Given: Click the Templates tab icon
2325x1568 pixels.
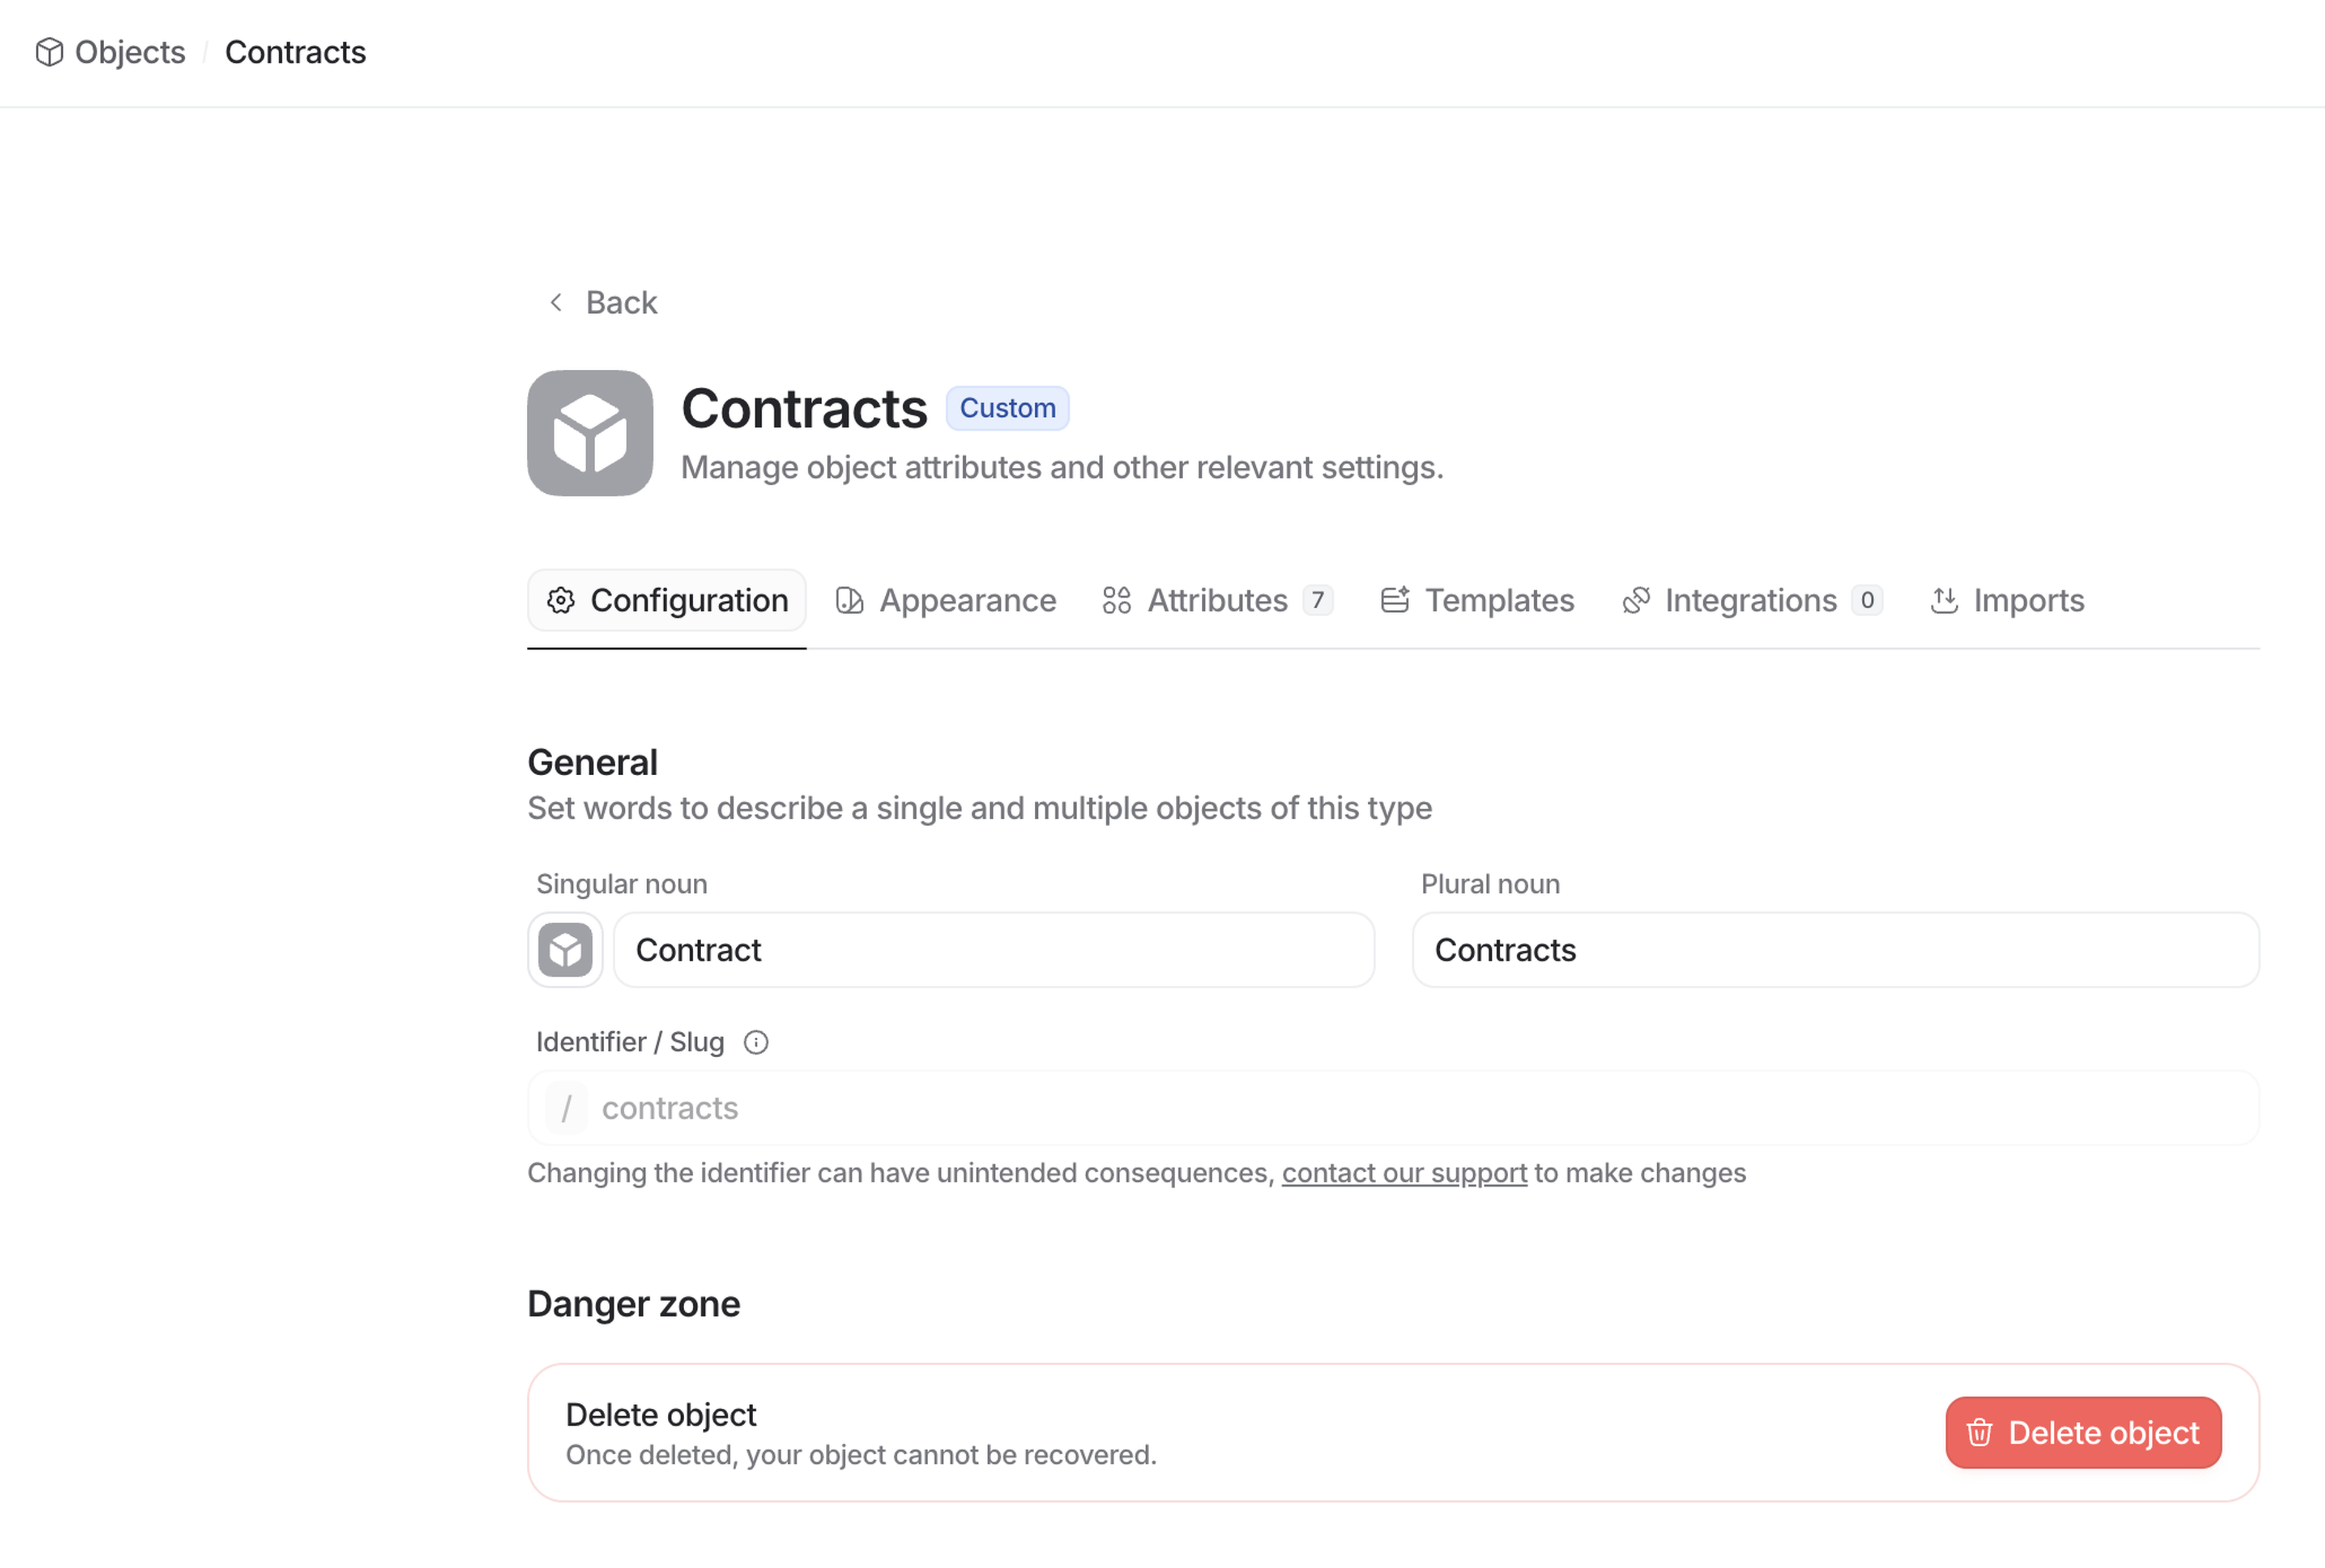Looking at the screenshot, I should [x=1394, y=600].
